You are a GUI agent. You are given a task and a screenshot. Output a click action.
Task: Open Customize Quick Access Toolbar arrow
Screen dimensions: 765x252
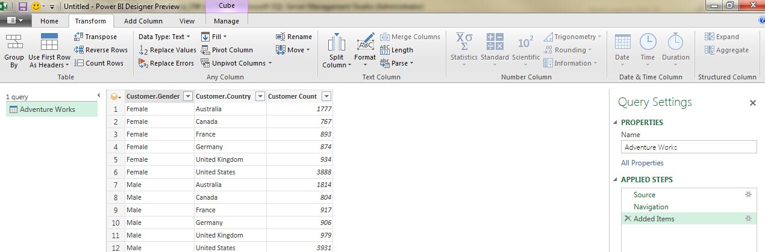coord(52,7)
